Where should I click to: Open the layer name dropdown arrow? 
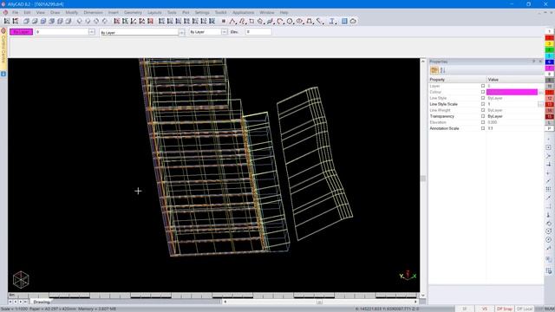coord(92,32)
